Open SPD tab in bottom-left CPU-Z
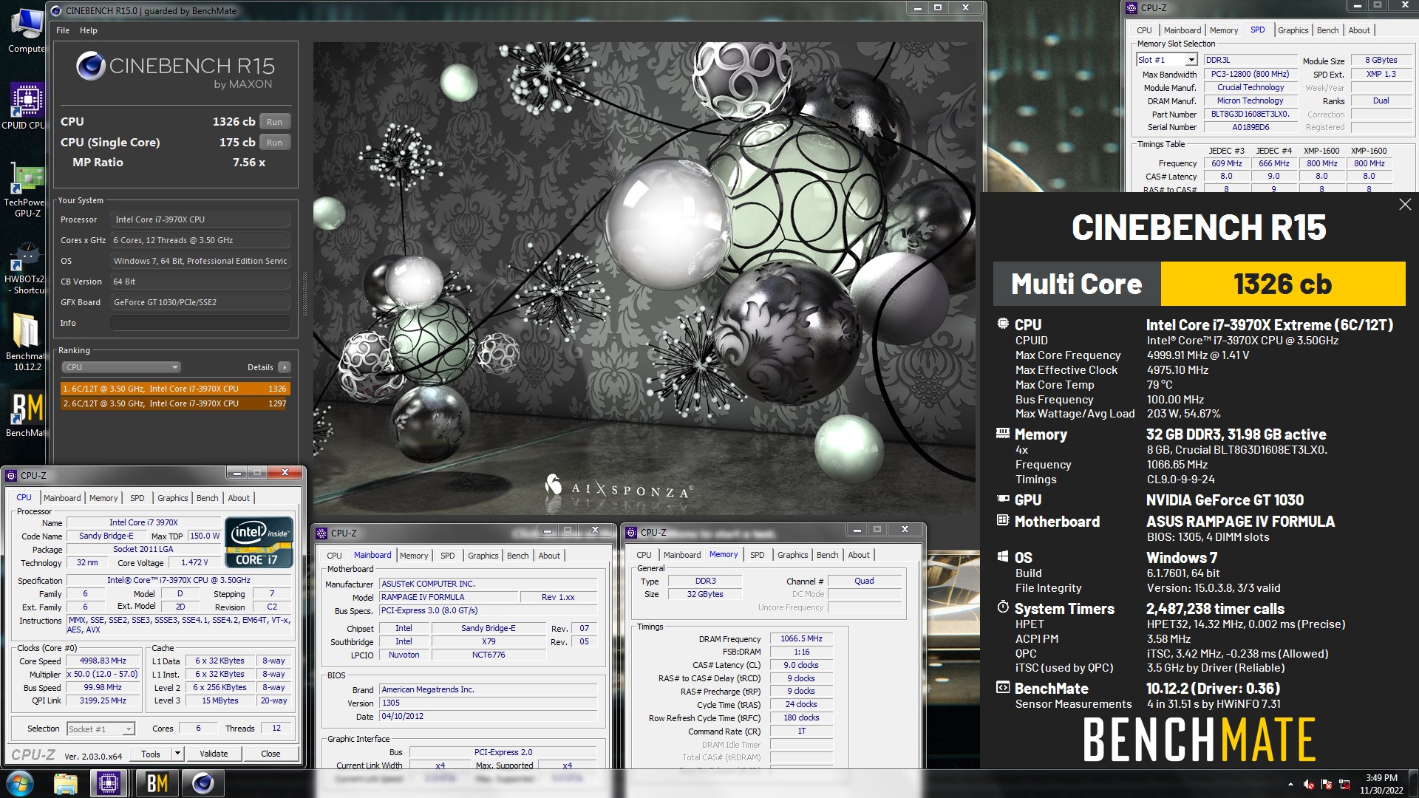This screenshot has height=798, width=1419. coord(137,498)
